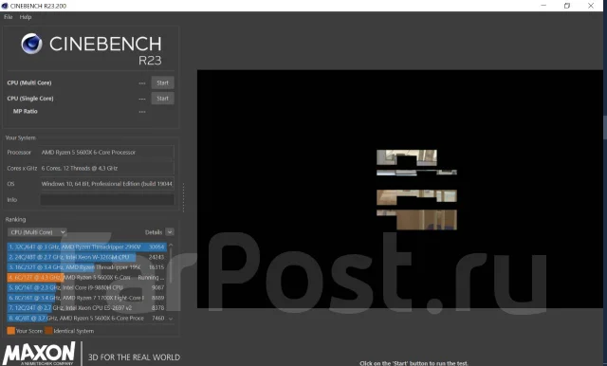Select ranking row 1 AMD Ryzen Threadripper 2990W
607x366 pixels.
(86, 247)
